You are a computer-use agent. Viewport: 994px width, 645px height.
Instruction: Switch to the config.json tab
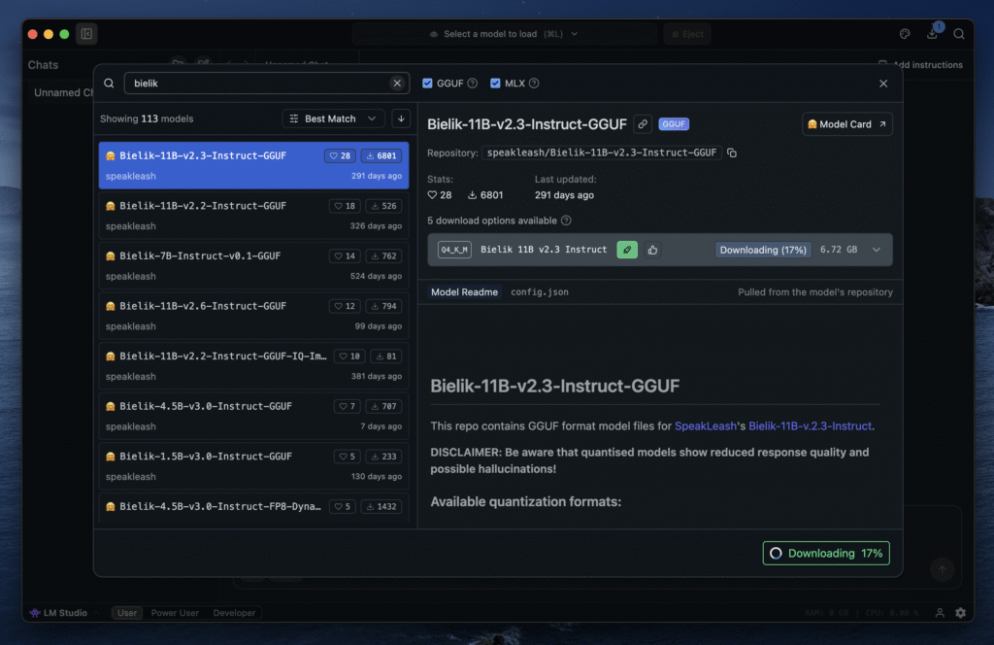540,291
